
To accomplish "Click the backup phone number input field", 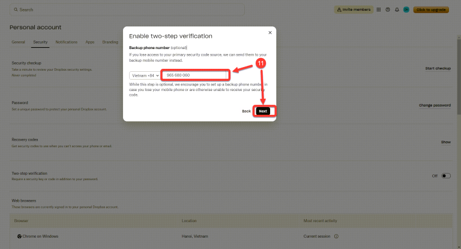I will pyautogui.click(x=195, y=75).
